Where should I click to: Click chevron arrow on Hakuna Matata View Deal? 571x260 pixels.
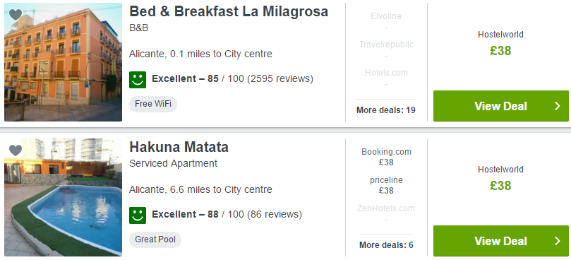tap(557, 241)
